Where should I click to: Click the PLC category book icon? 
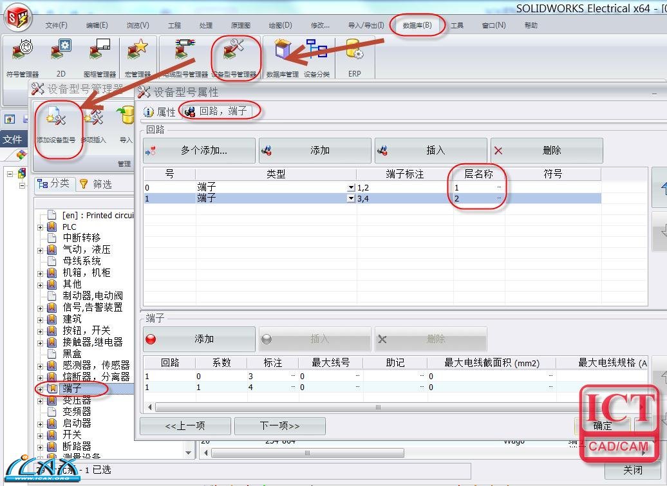(x=52, y=227)
